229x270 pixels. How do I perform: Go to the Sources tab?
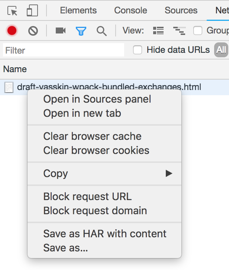(x=181, y=10)
